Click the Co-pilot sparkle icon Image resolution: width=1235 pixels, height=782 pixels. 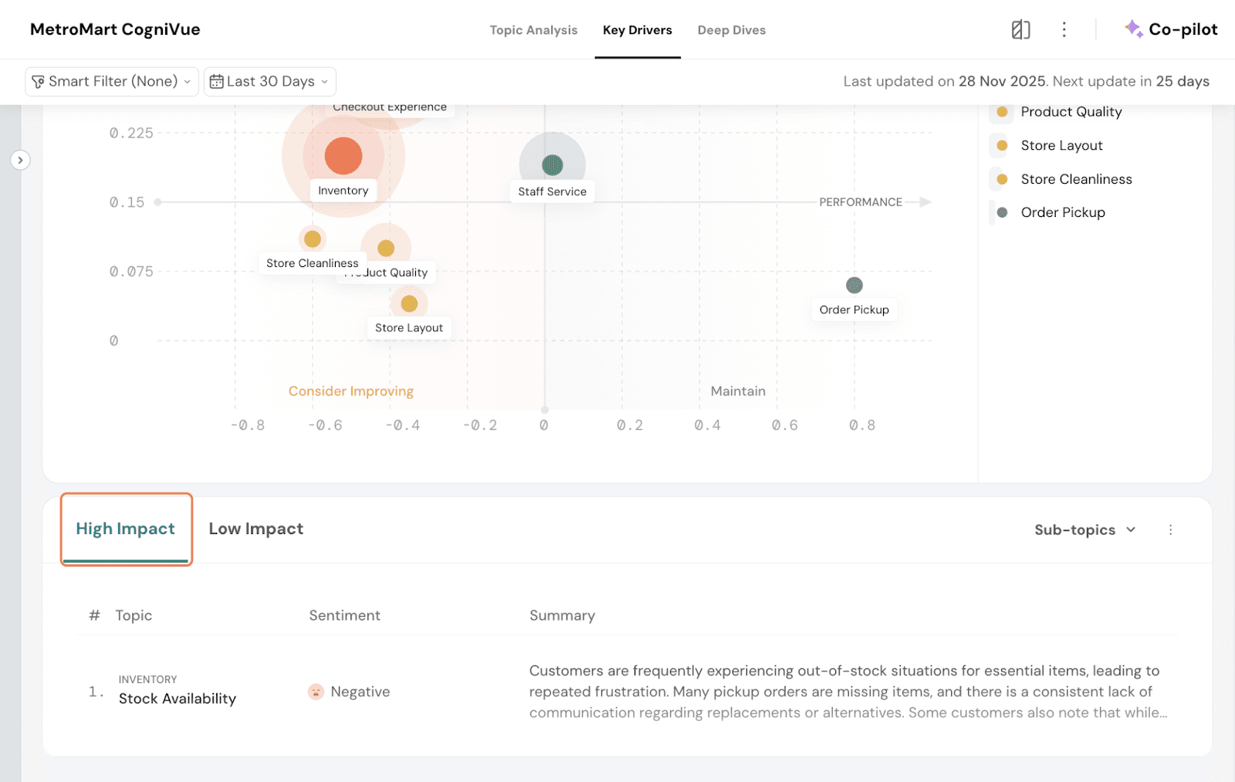point(1133,29)
